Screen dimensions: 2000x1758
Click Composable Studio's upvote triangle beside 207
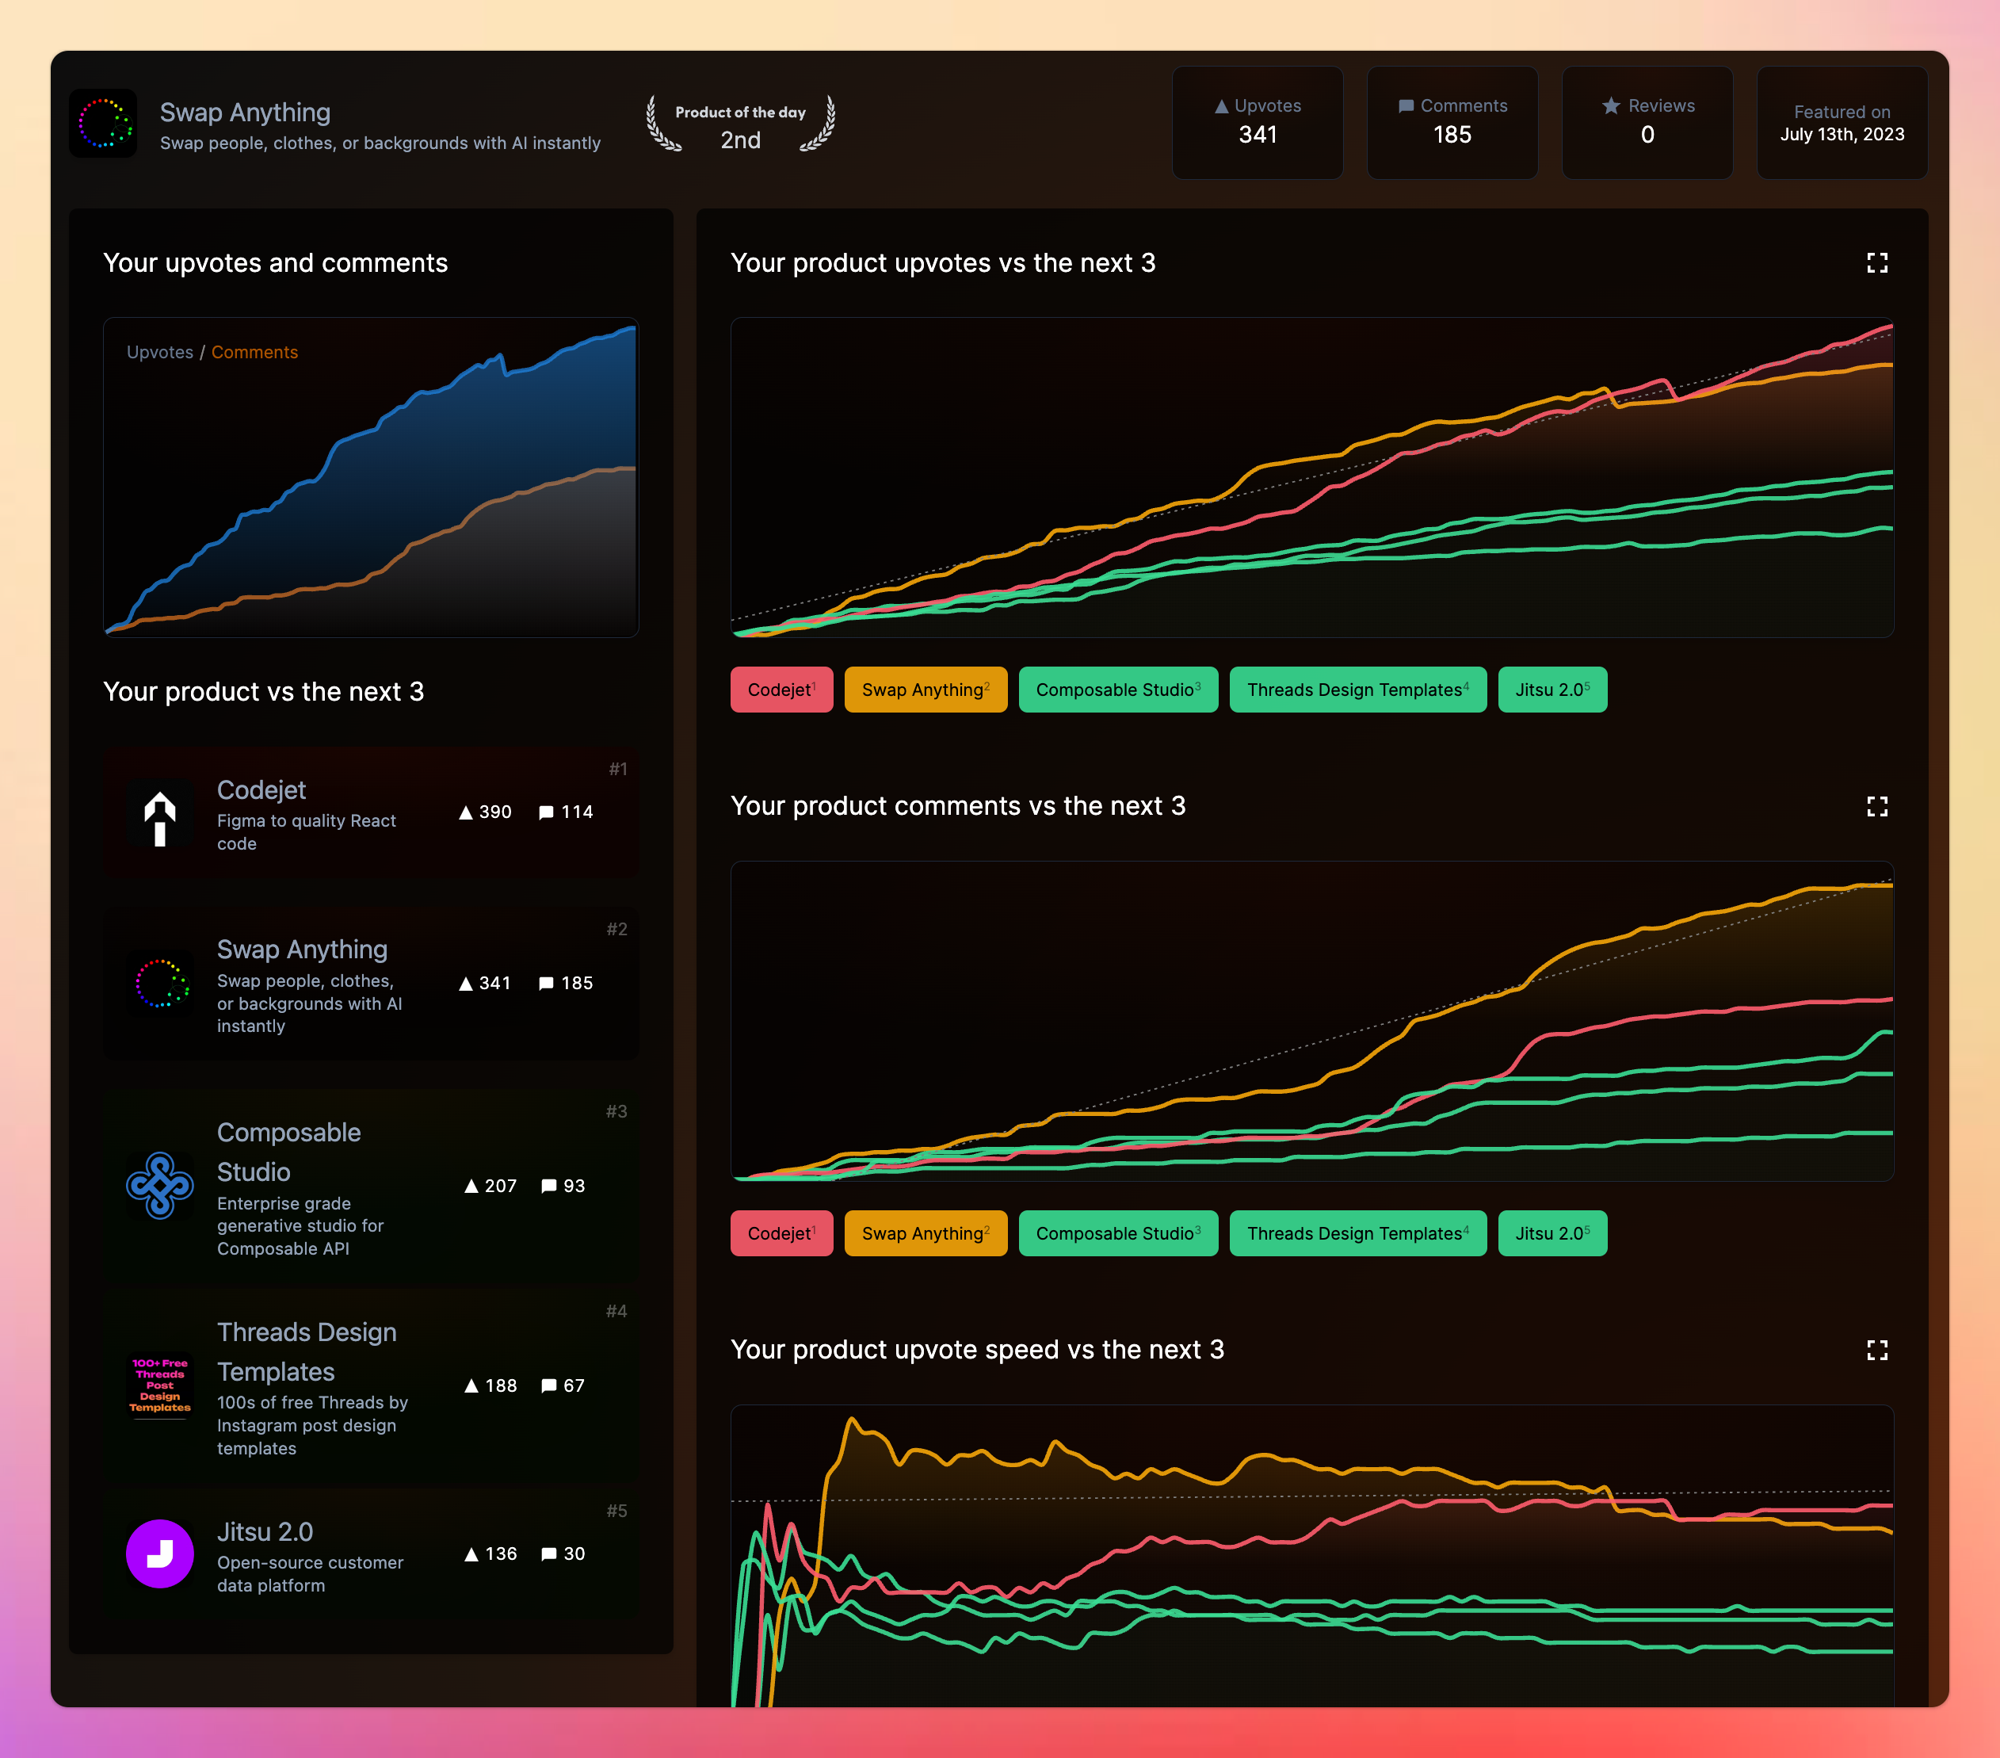pos(471,1187)
